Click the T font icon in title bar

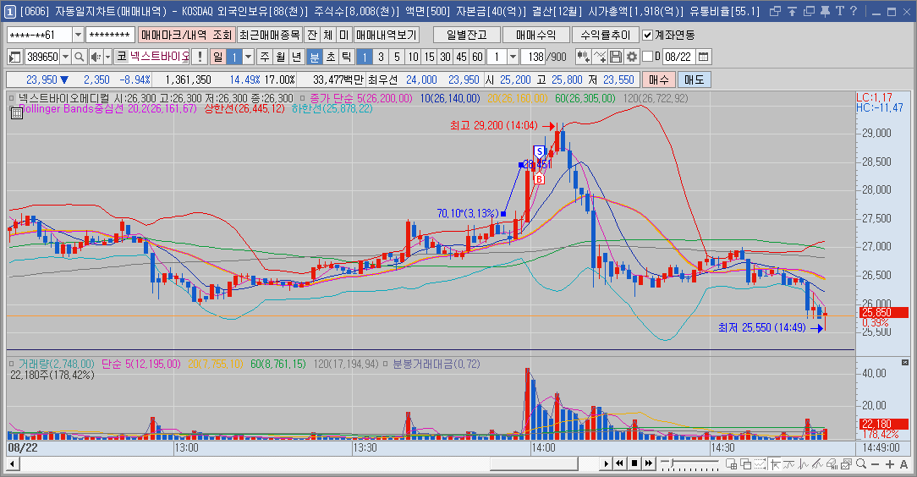pos(840,11)
